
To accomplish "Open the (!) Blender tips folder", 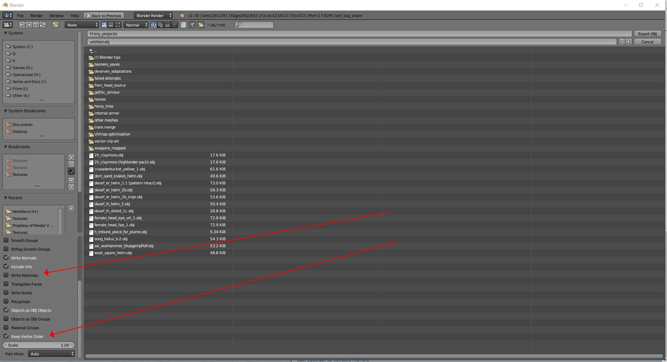I will pos(107,57).
